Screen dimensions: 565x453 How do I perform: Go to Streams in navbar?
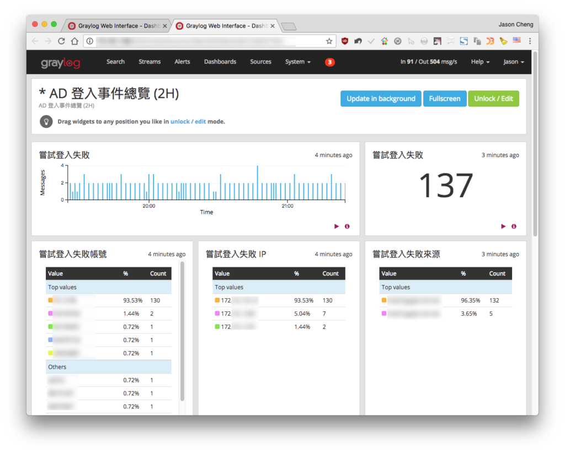[x=150, y=62]
